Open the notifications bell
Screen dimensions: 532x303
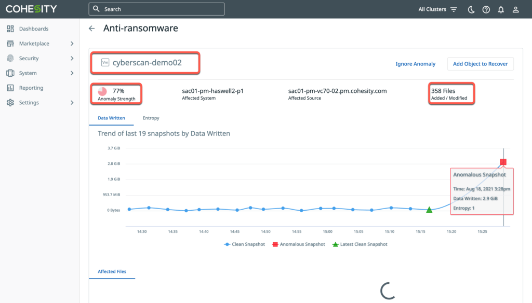point(501,9)
